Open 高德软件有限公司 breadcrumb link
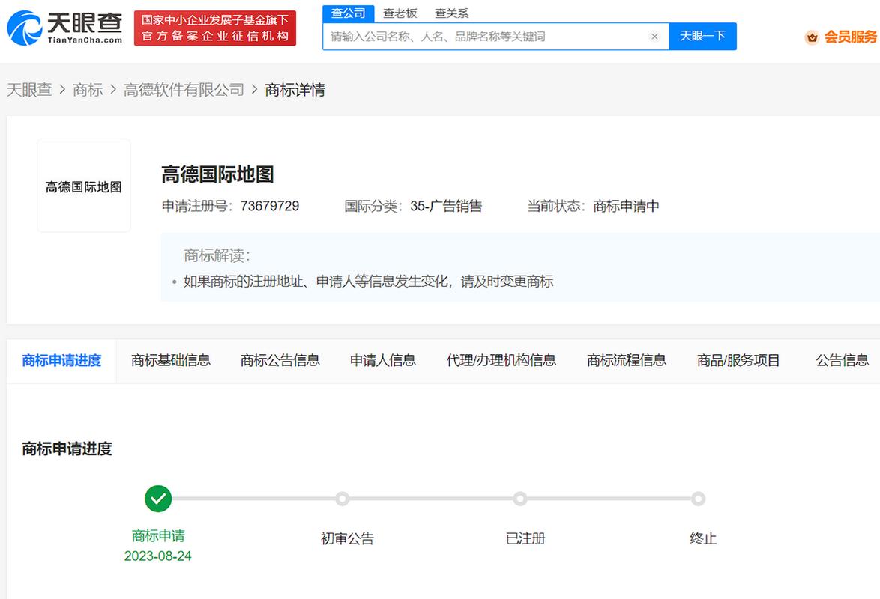 [184, 90]
